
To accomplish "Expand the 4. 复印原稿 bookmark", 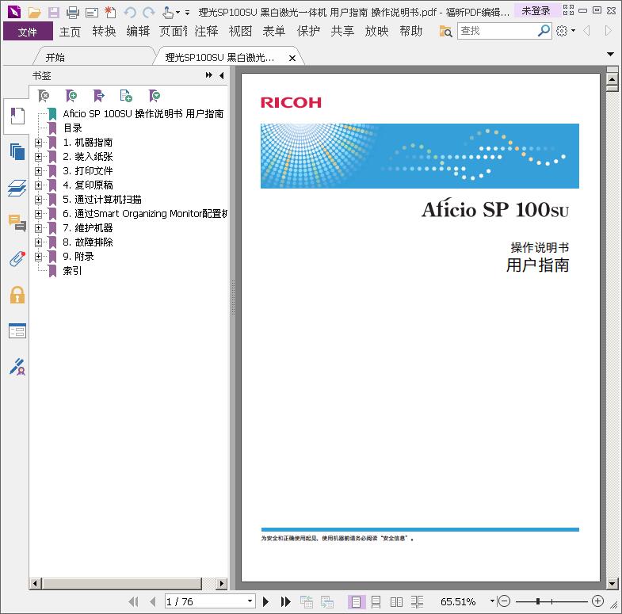I will click(38, 185).
